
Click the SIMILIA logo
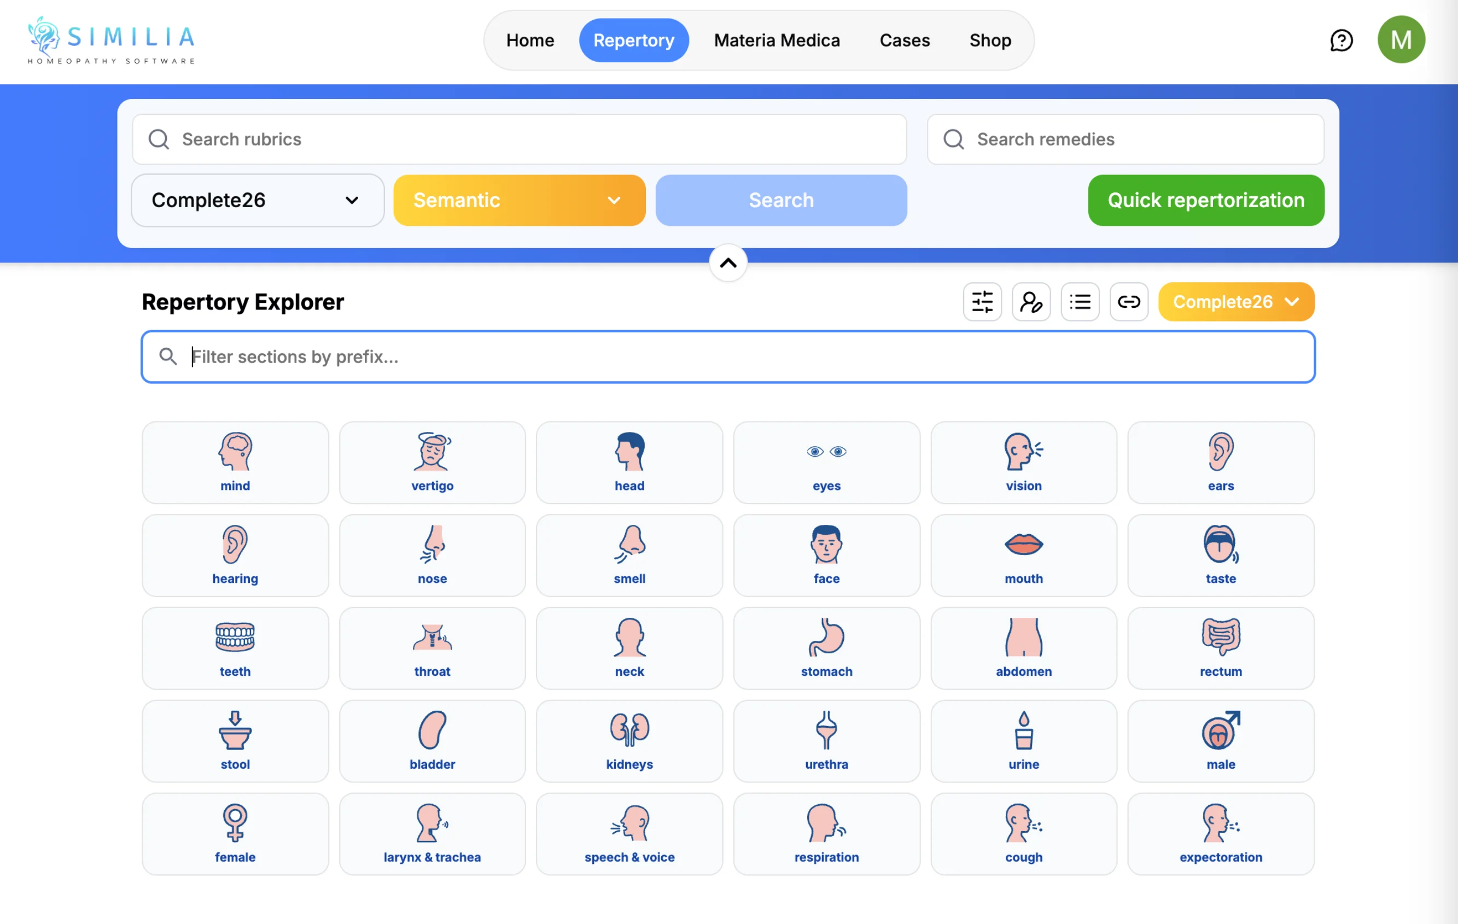112,40
